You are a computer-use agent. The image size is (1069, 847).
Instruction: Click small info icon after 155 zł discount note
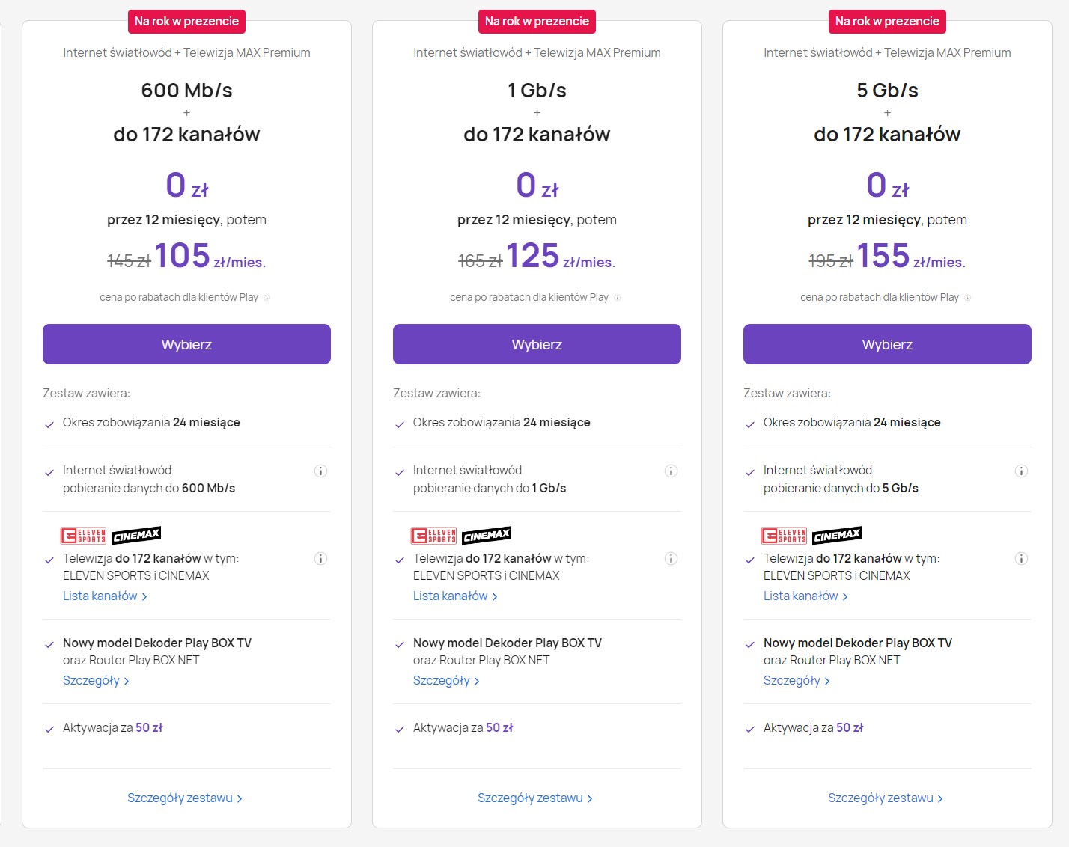(x=968, y=298)
